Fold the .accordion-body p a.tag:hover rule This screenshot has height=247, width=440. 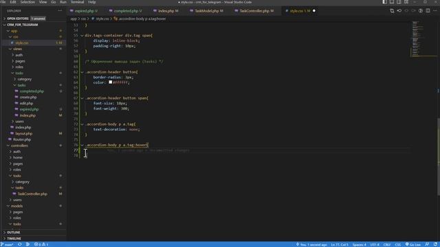coord(82,145)
